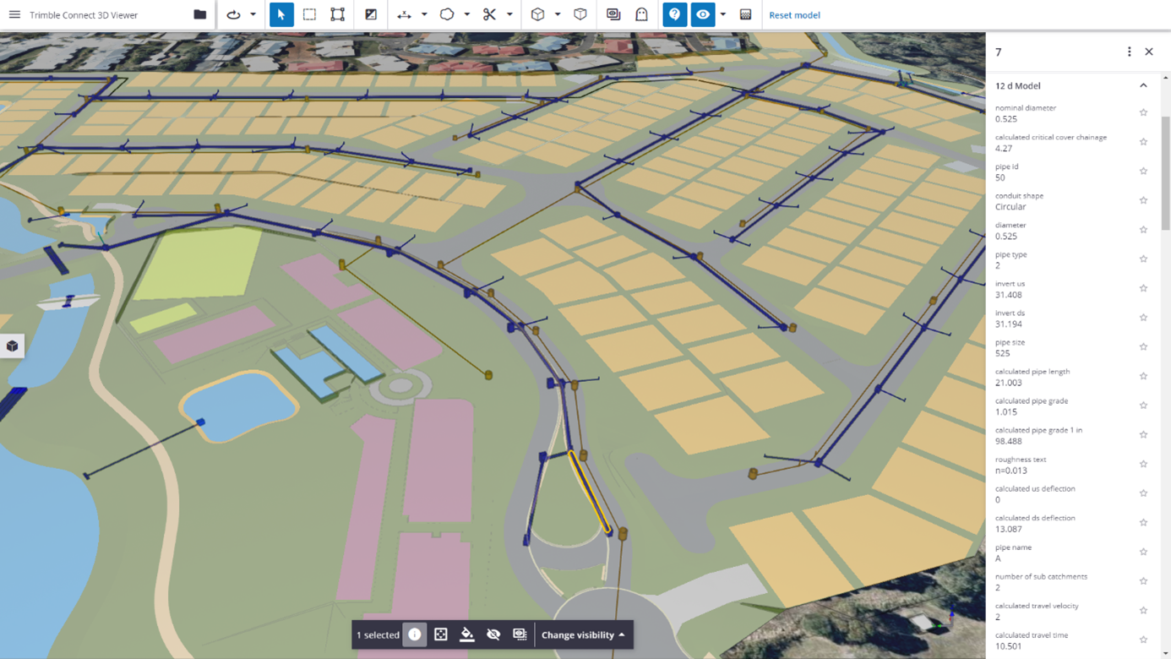Select the scissors clip plane tool
The height and width of the screenshot is (659, 1171).
(x=489, y=14)
